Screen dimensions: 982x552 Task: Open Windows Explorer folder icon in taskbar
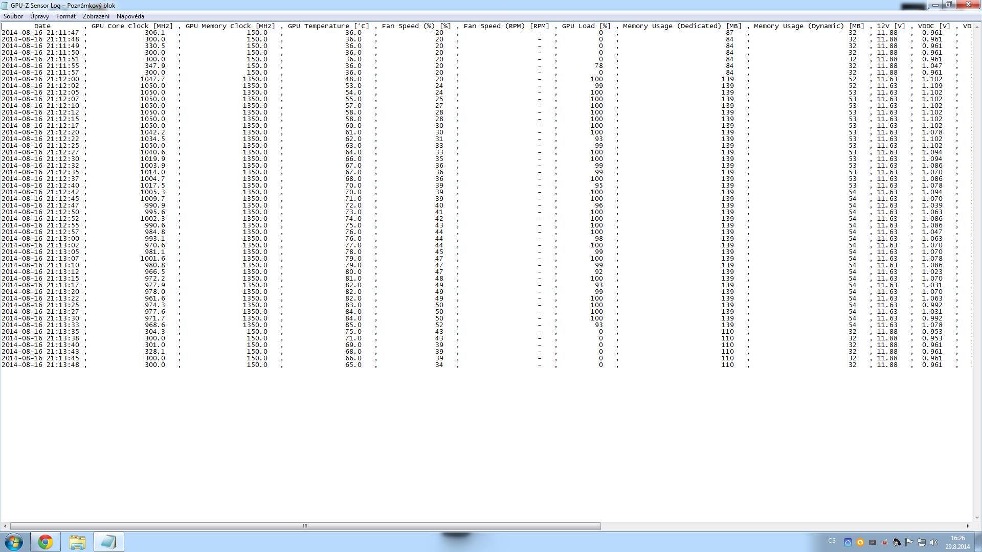point(77,542)
